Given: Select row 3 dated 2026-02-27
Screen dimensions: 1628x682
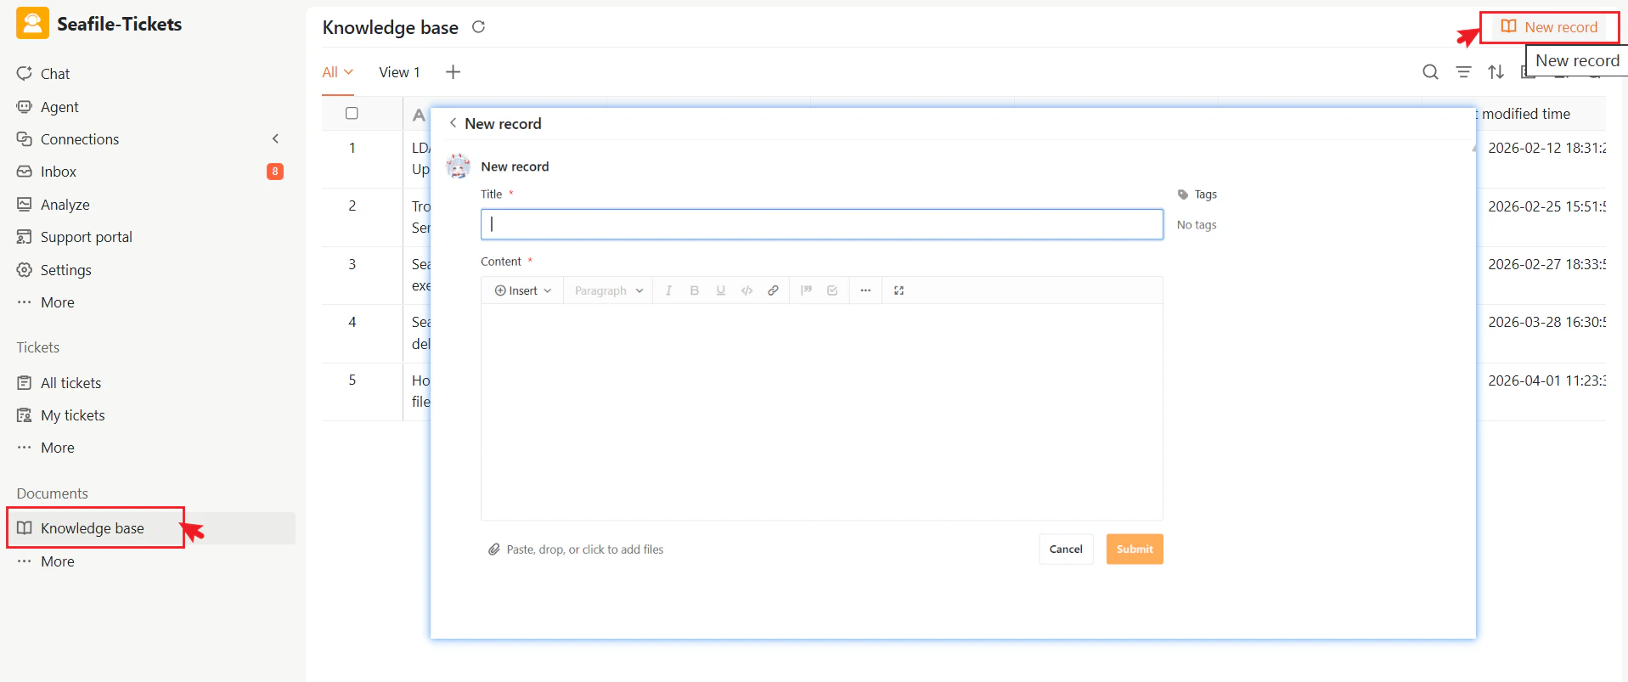Looking at the screenshot, I should coord(1546,264).
